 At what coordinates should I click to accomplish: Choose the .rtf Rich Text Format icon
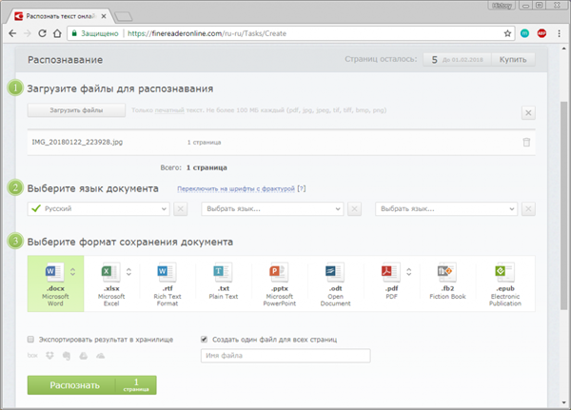(167, 272)
